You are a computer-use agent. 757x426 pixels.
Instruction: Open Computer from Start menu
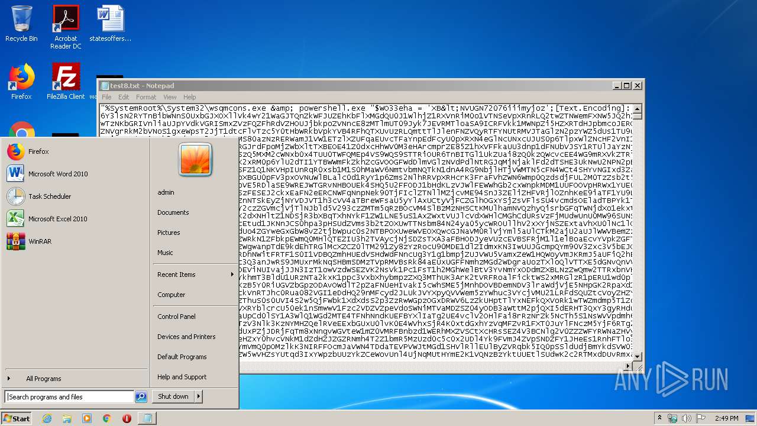tap(171, 295)
